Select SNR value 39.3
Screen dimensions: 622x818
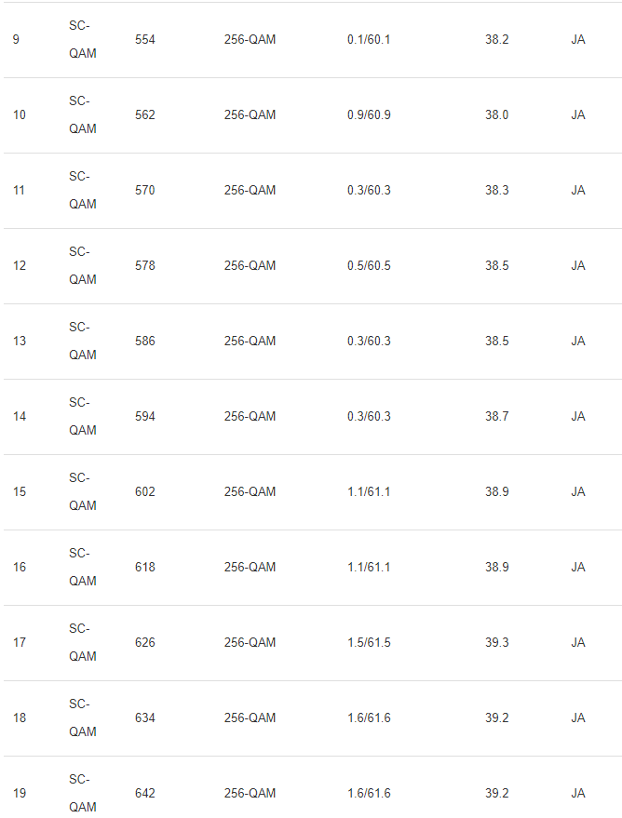[497, 643]
